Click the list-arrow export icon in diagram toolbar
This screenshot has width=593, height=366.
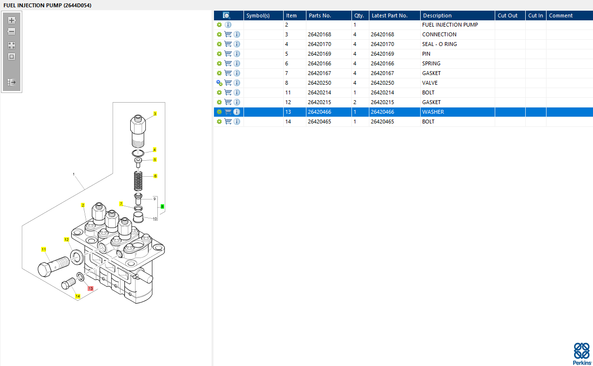pyautogui.click(x=12, y=82)
